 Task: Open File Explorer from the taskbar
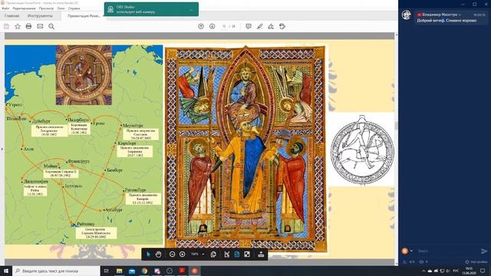click(x=120, y=271)
